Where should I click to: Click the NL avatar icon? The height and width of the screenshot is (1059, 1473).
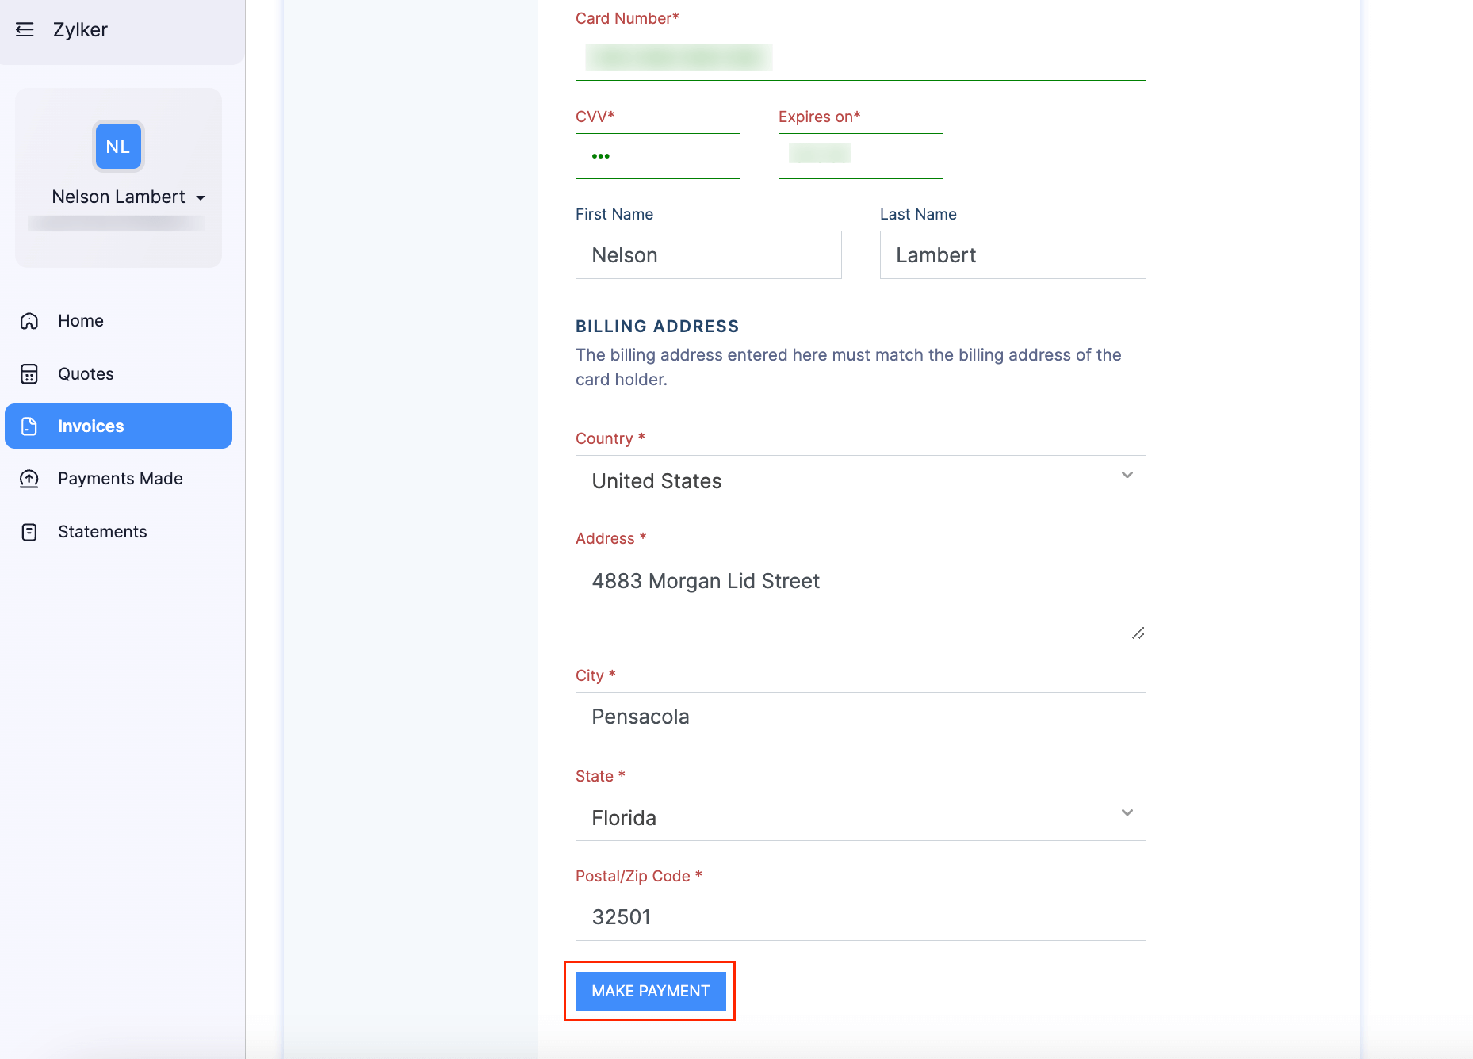point(117,147)
